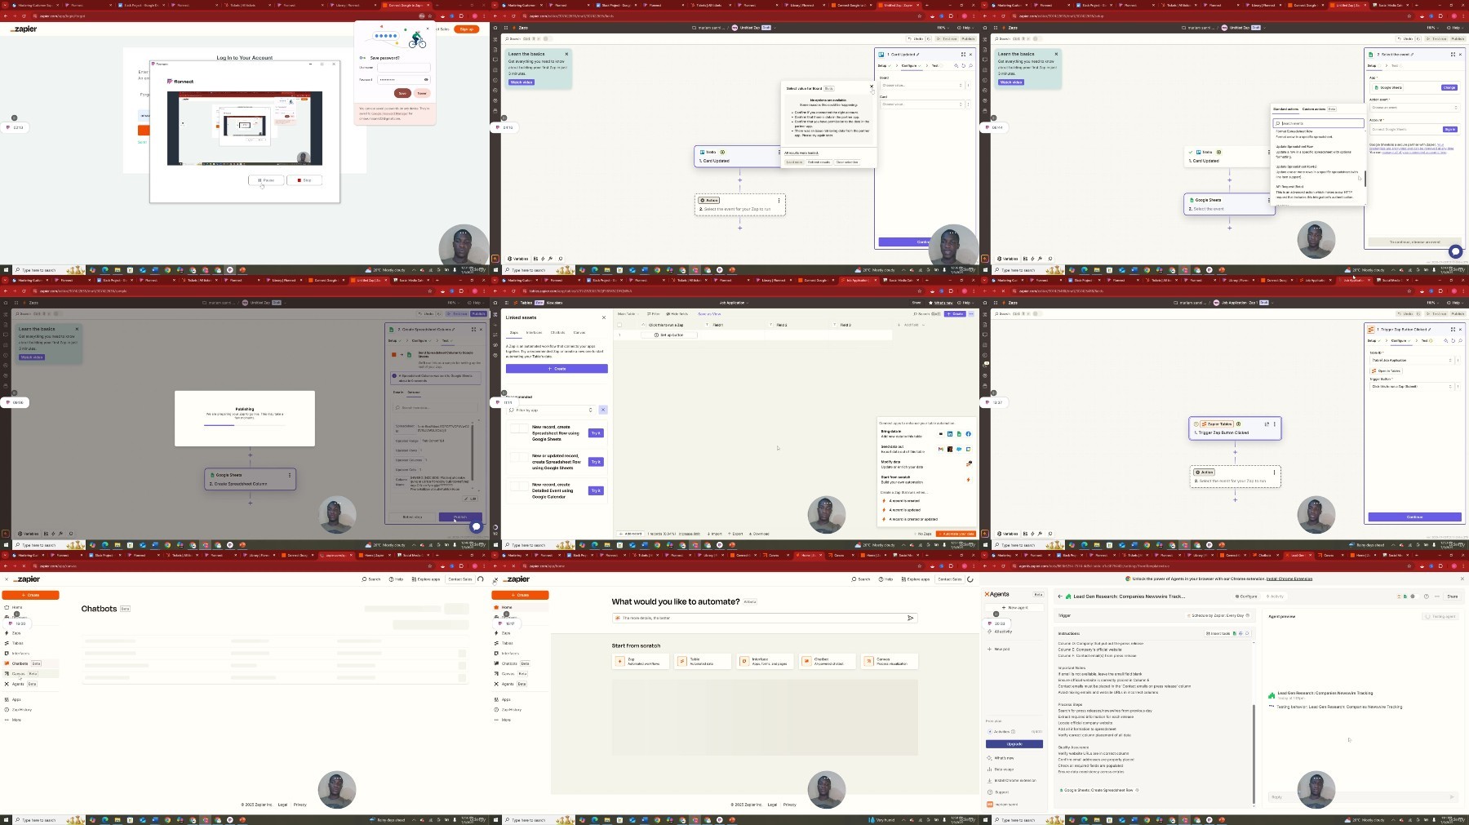This screenshot has width=1469, height=825.
Task: Click the Install Chrome Extension banner link
Action: pyautogui.click(x=1289, y=579)
